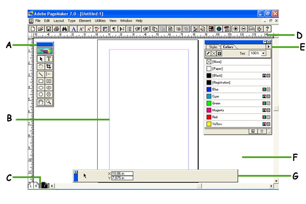This screenshot has width=306, height=204.
Task: Select the Pointer tool
Action: [x=41, y=59]
